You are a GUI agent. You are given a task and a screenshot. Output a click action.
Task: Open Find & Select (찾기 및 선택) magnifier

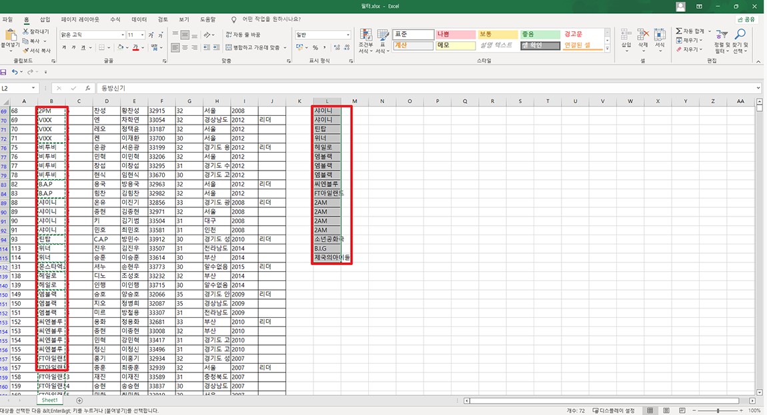pos(740,41)
